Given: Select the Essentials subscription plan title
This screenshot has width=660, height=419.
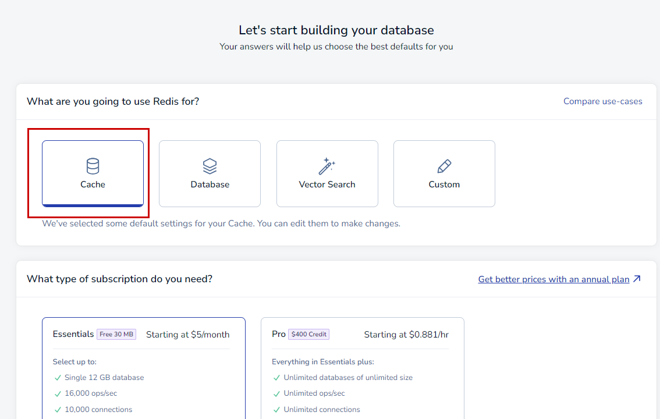Looking at the screenshot, I should (73, 334).
